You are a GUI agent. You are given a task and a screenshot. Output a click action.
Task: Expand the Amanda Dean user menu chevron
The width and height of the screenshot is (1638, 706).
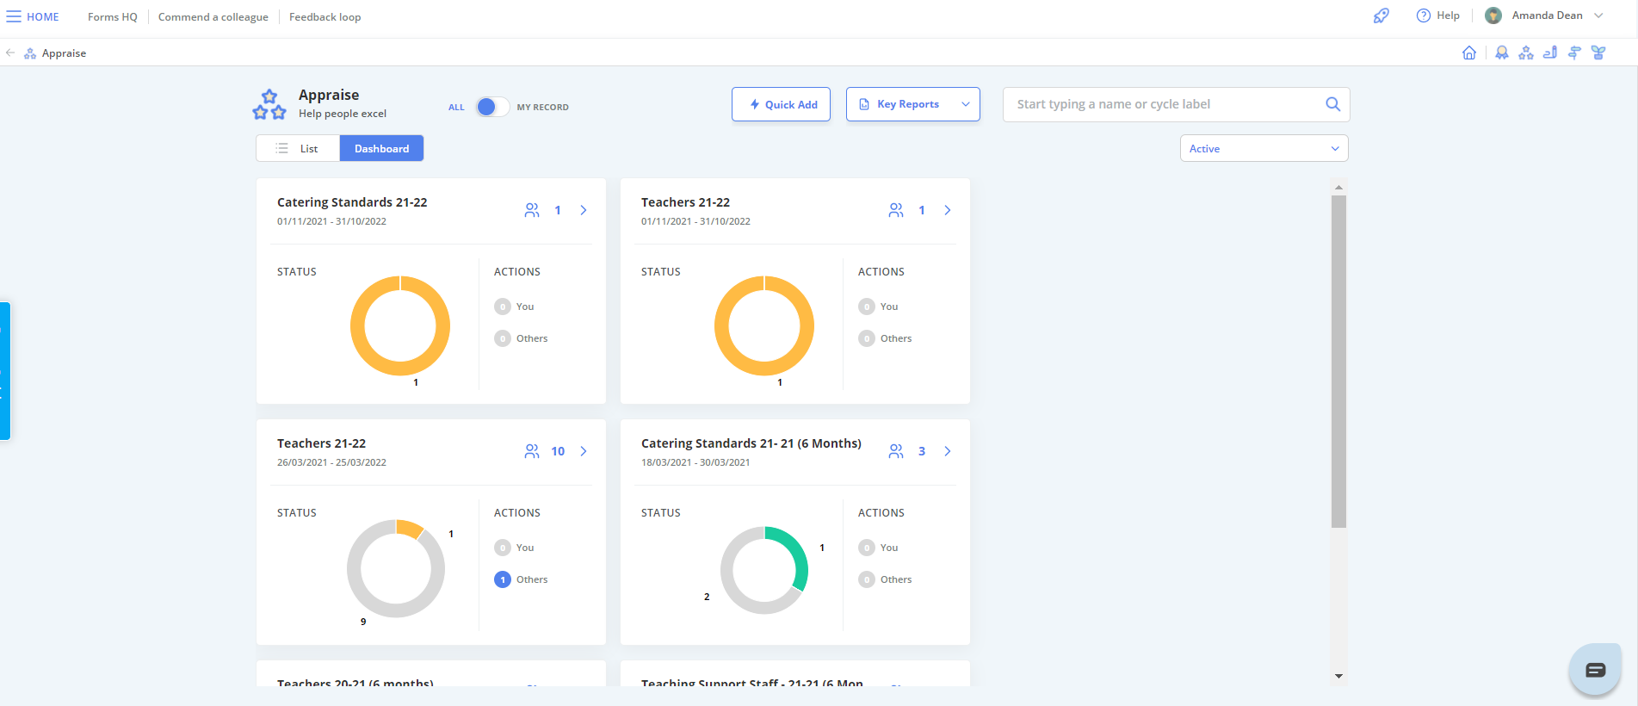[x=1598, y=15]
